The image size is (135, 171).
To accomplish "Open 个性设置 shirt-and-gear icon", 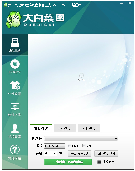I will 15,85.
